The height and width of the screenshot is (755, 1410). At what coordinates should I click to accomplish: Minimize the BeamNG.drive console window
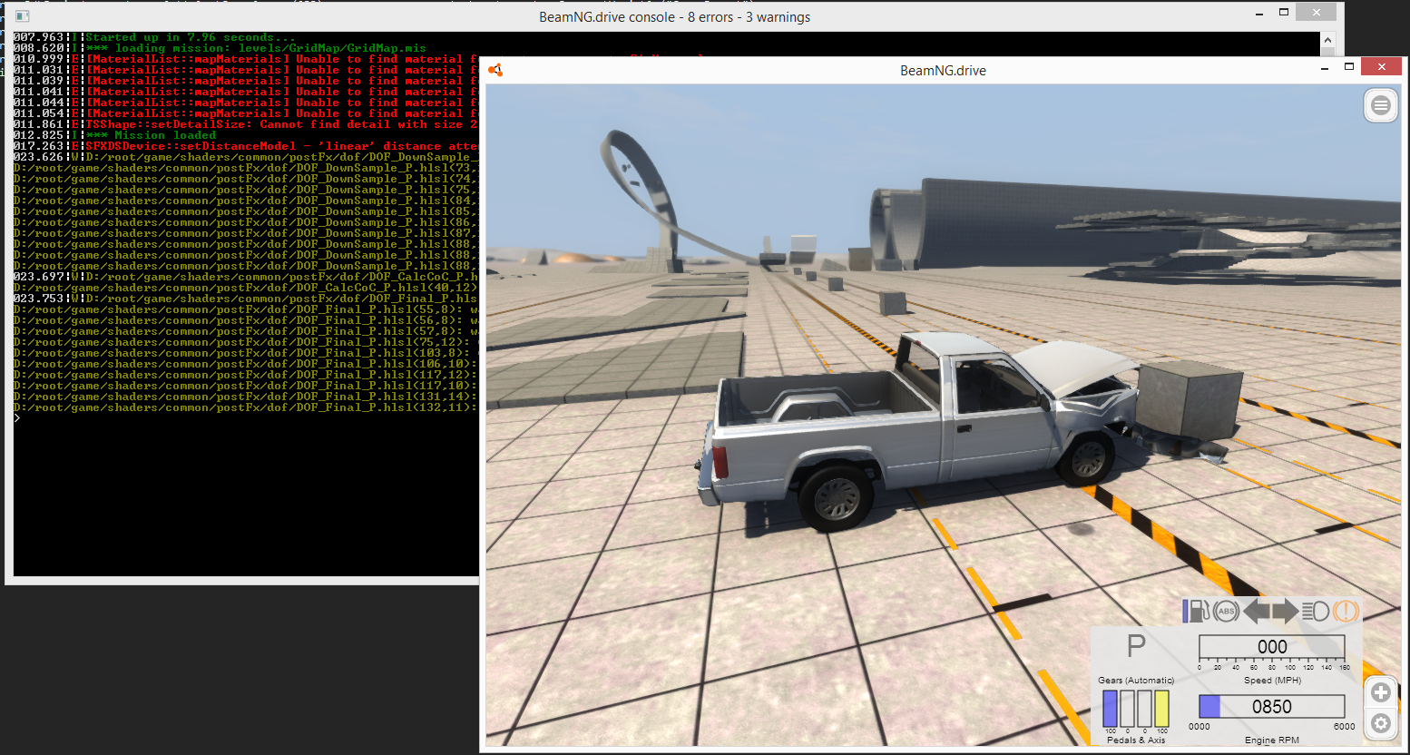coord(1260,14)
